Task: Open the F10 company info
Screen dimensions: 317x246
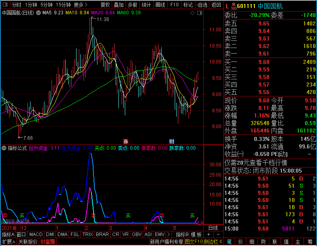Action: (174, 5)
